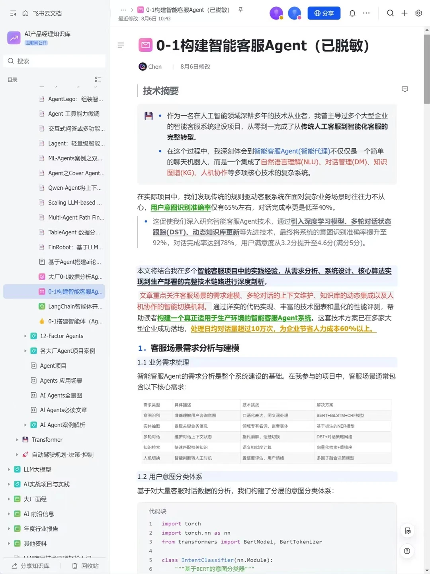430x574 pixels.
Task: Open the floating help question-mark button
Action: pyautogui.click(x=407, y=551)
